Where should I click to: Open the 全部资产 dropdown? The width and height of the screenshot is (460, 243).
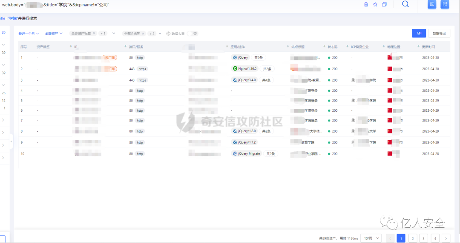point(54,34)
